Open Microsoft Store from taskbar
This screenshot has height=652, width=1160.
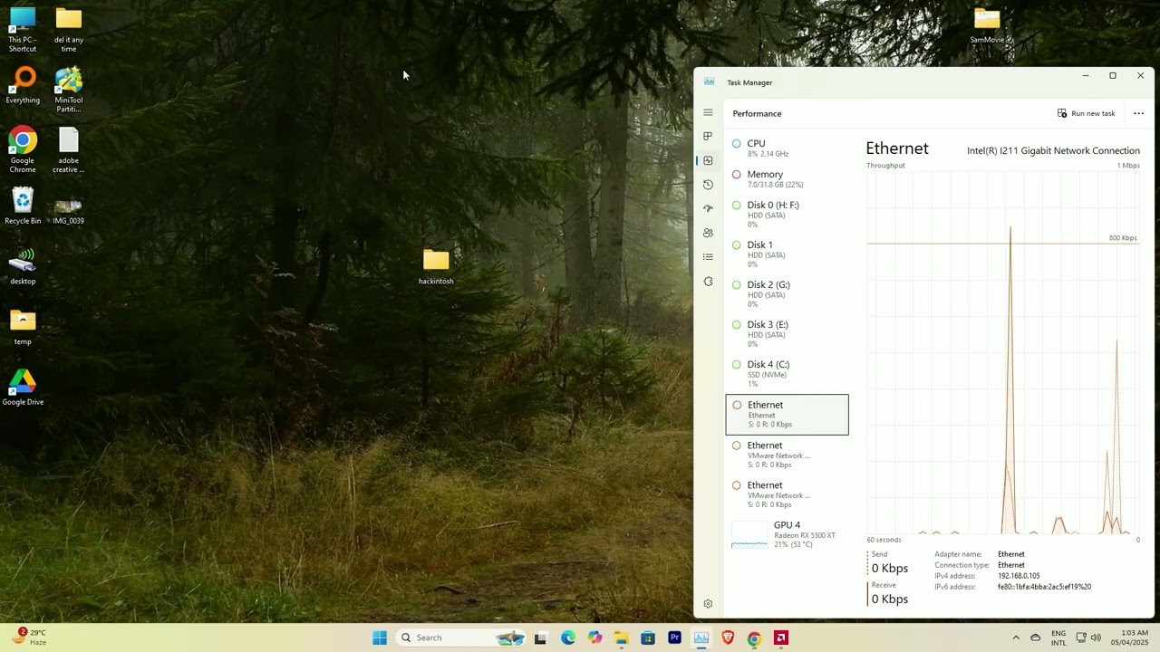click(x=648, y=638)
